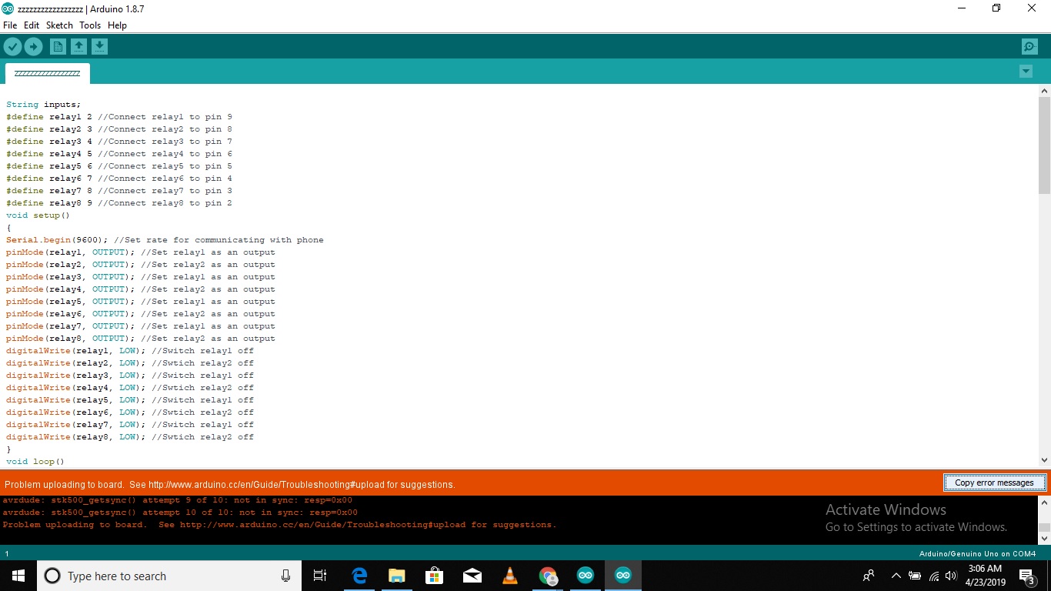Open Microsoft Edge from taskbar

point(359,576)
